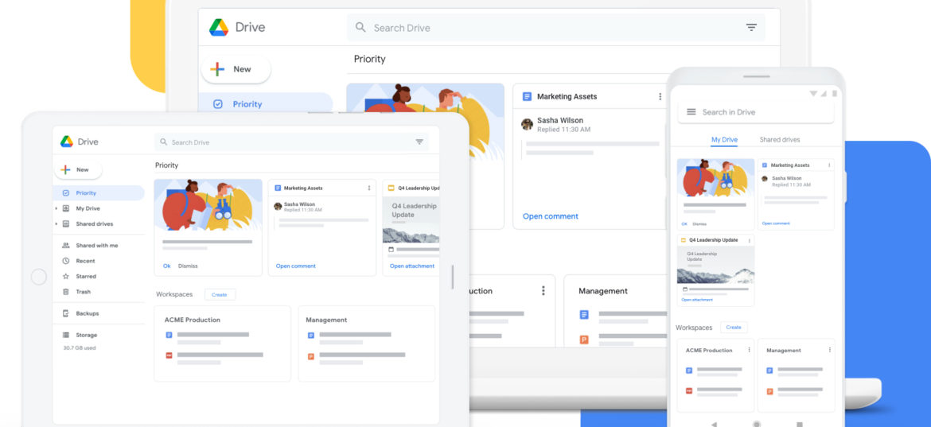Select Priority in the tablet sidebar
The image size is (931, 427).
coord(86,193)
